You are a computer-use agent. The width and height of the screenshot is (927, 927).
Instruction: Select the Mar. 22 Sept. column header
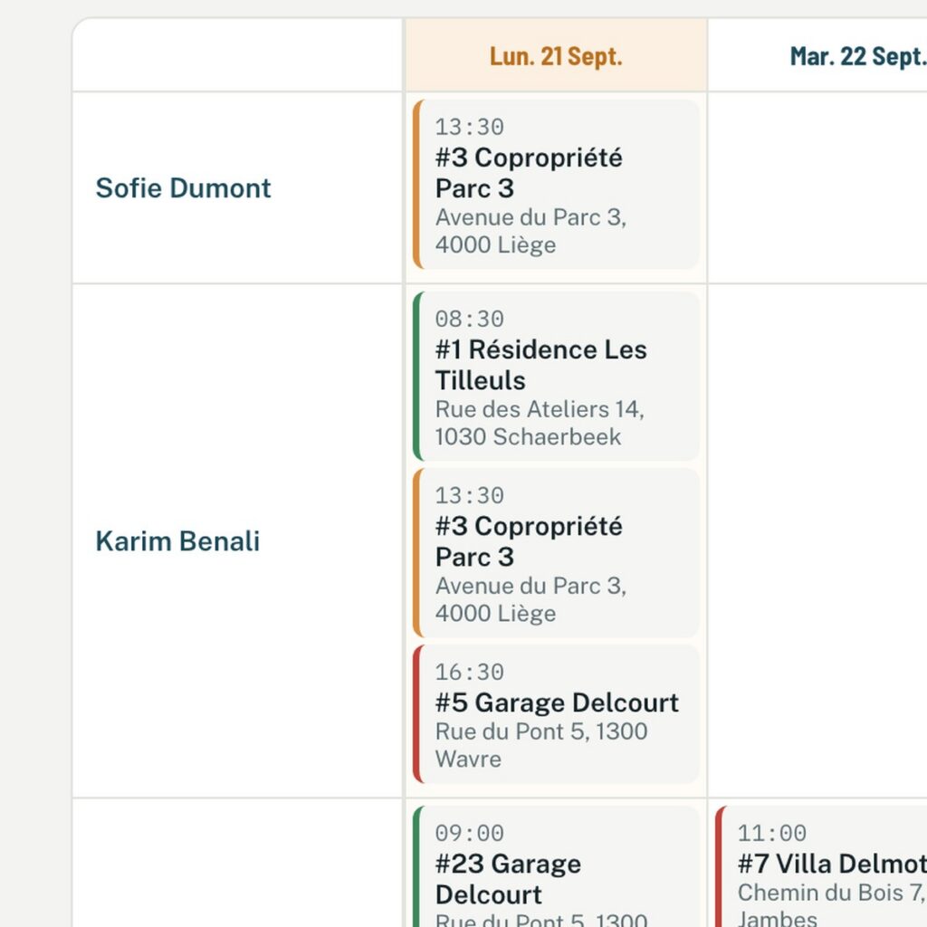[817, 55]
